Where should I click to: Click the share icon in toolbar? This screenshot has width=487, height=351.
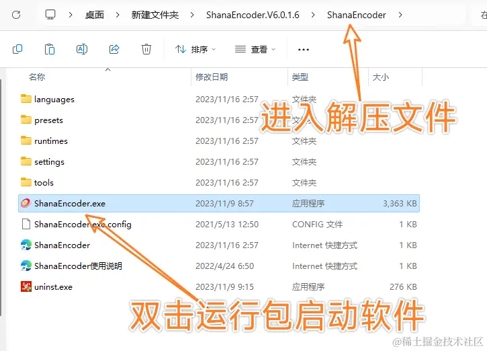(114, 49)
